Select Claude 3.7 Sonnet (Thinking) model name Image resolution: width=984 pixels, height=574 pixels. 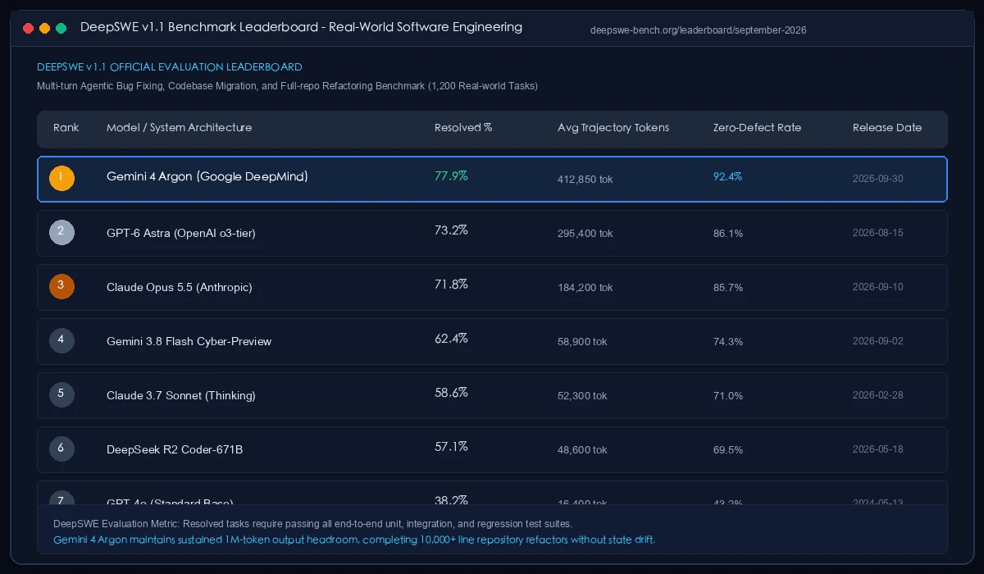[181, 395]
